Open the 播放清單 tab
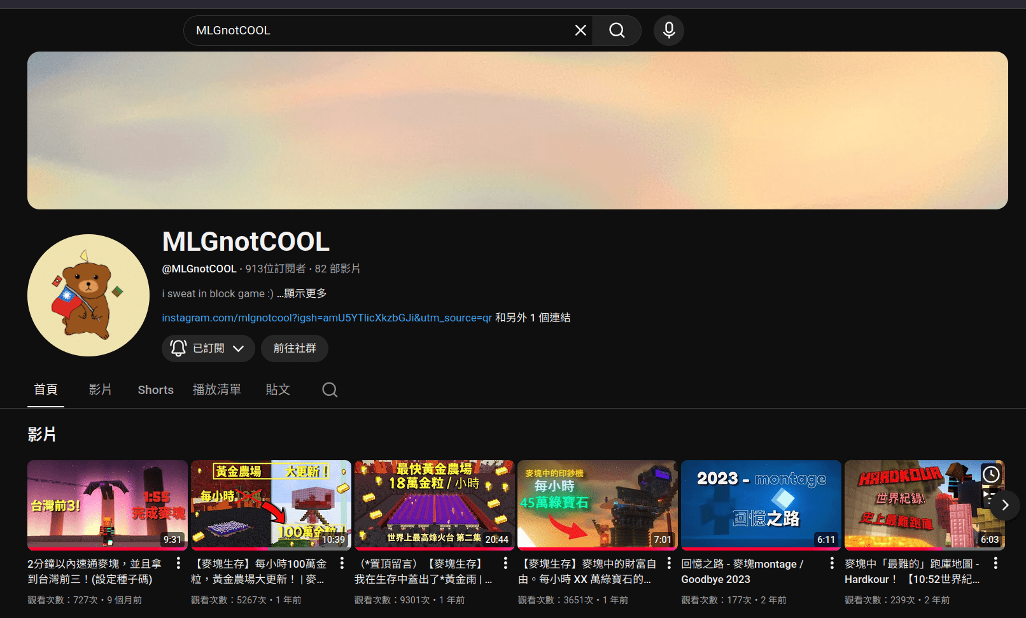Screen dimensions: 1026x618 click(x=217, y=390)
